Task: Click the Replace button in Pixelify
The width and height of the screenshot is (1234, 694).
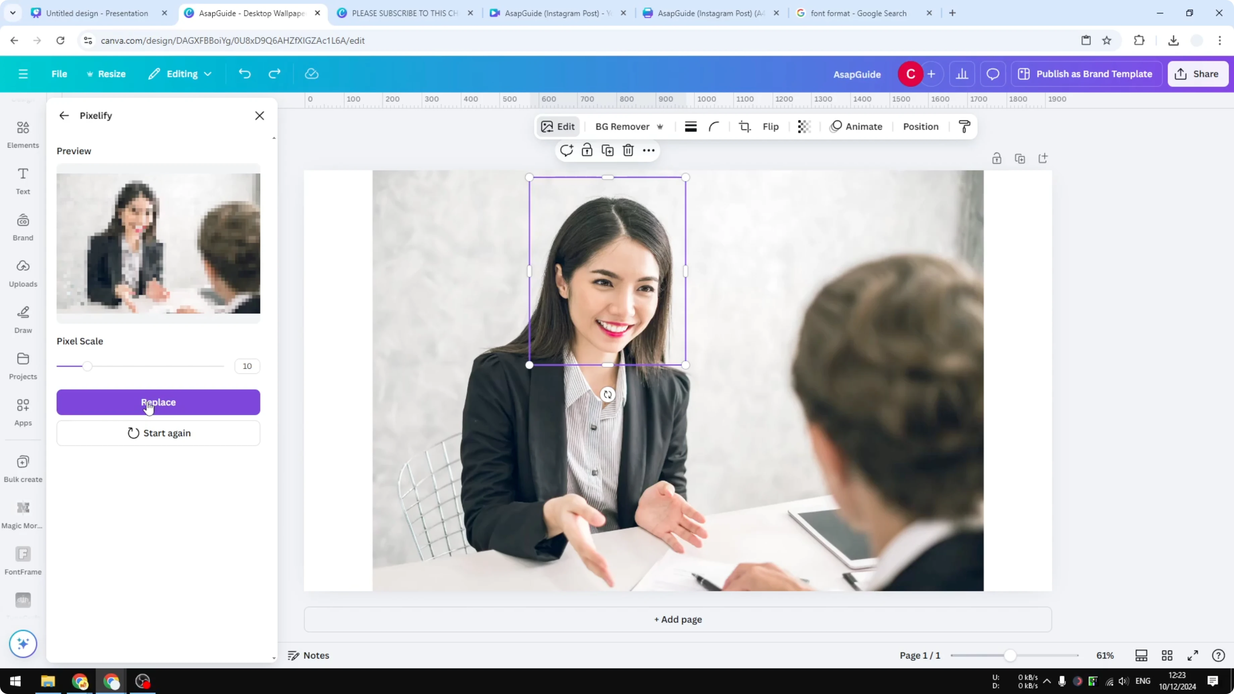Action: pyautogui.click(x=159, y=402)
